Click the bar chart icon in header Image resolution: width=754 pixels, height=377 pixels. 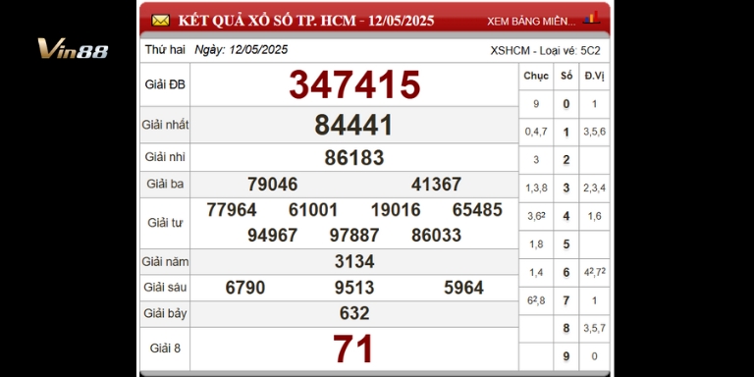pyautogui.click(x=591, y=18)
